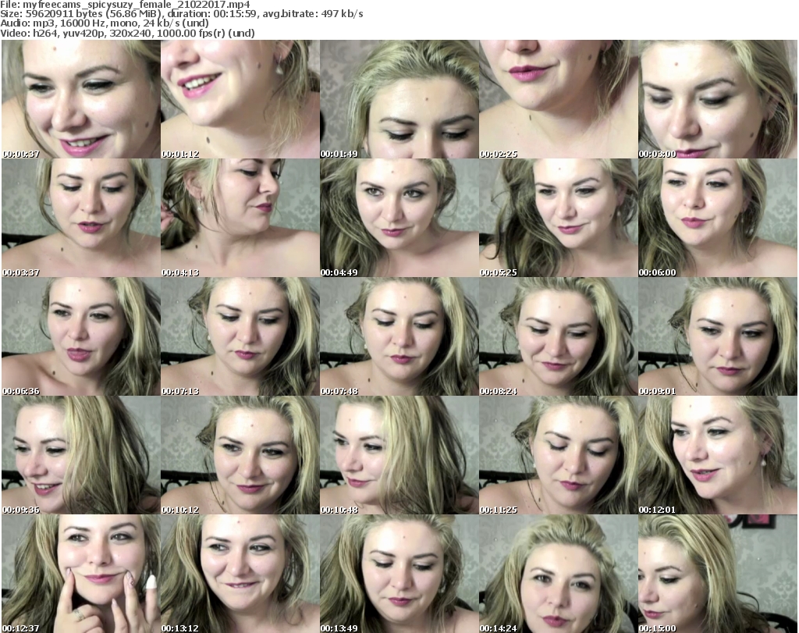Open the frame at timestamp 00:03:37

(x=81, y=218)
